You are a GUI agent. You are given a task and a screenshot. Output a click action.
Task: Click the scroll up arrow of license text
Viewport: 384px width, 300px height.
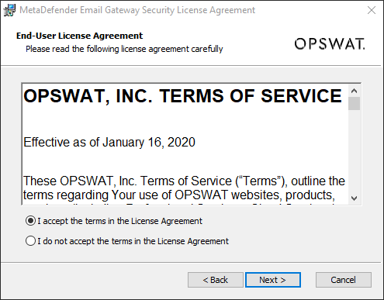354,91
